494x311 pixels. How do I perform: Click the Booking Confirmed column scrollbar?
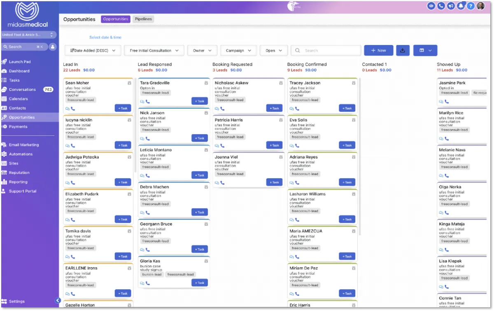point(360,156)
